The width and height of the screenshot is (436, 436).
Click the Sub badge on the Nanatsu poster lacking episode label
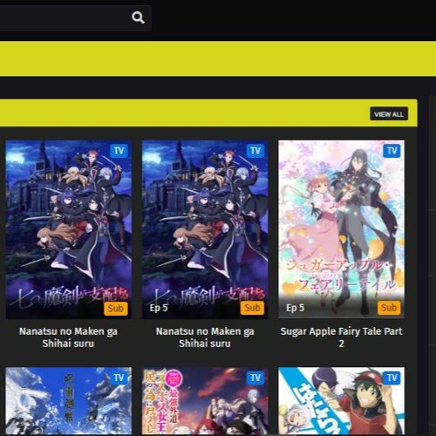click(x=116, y=308)
